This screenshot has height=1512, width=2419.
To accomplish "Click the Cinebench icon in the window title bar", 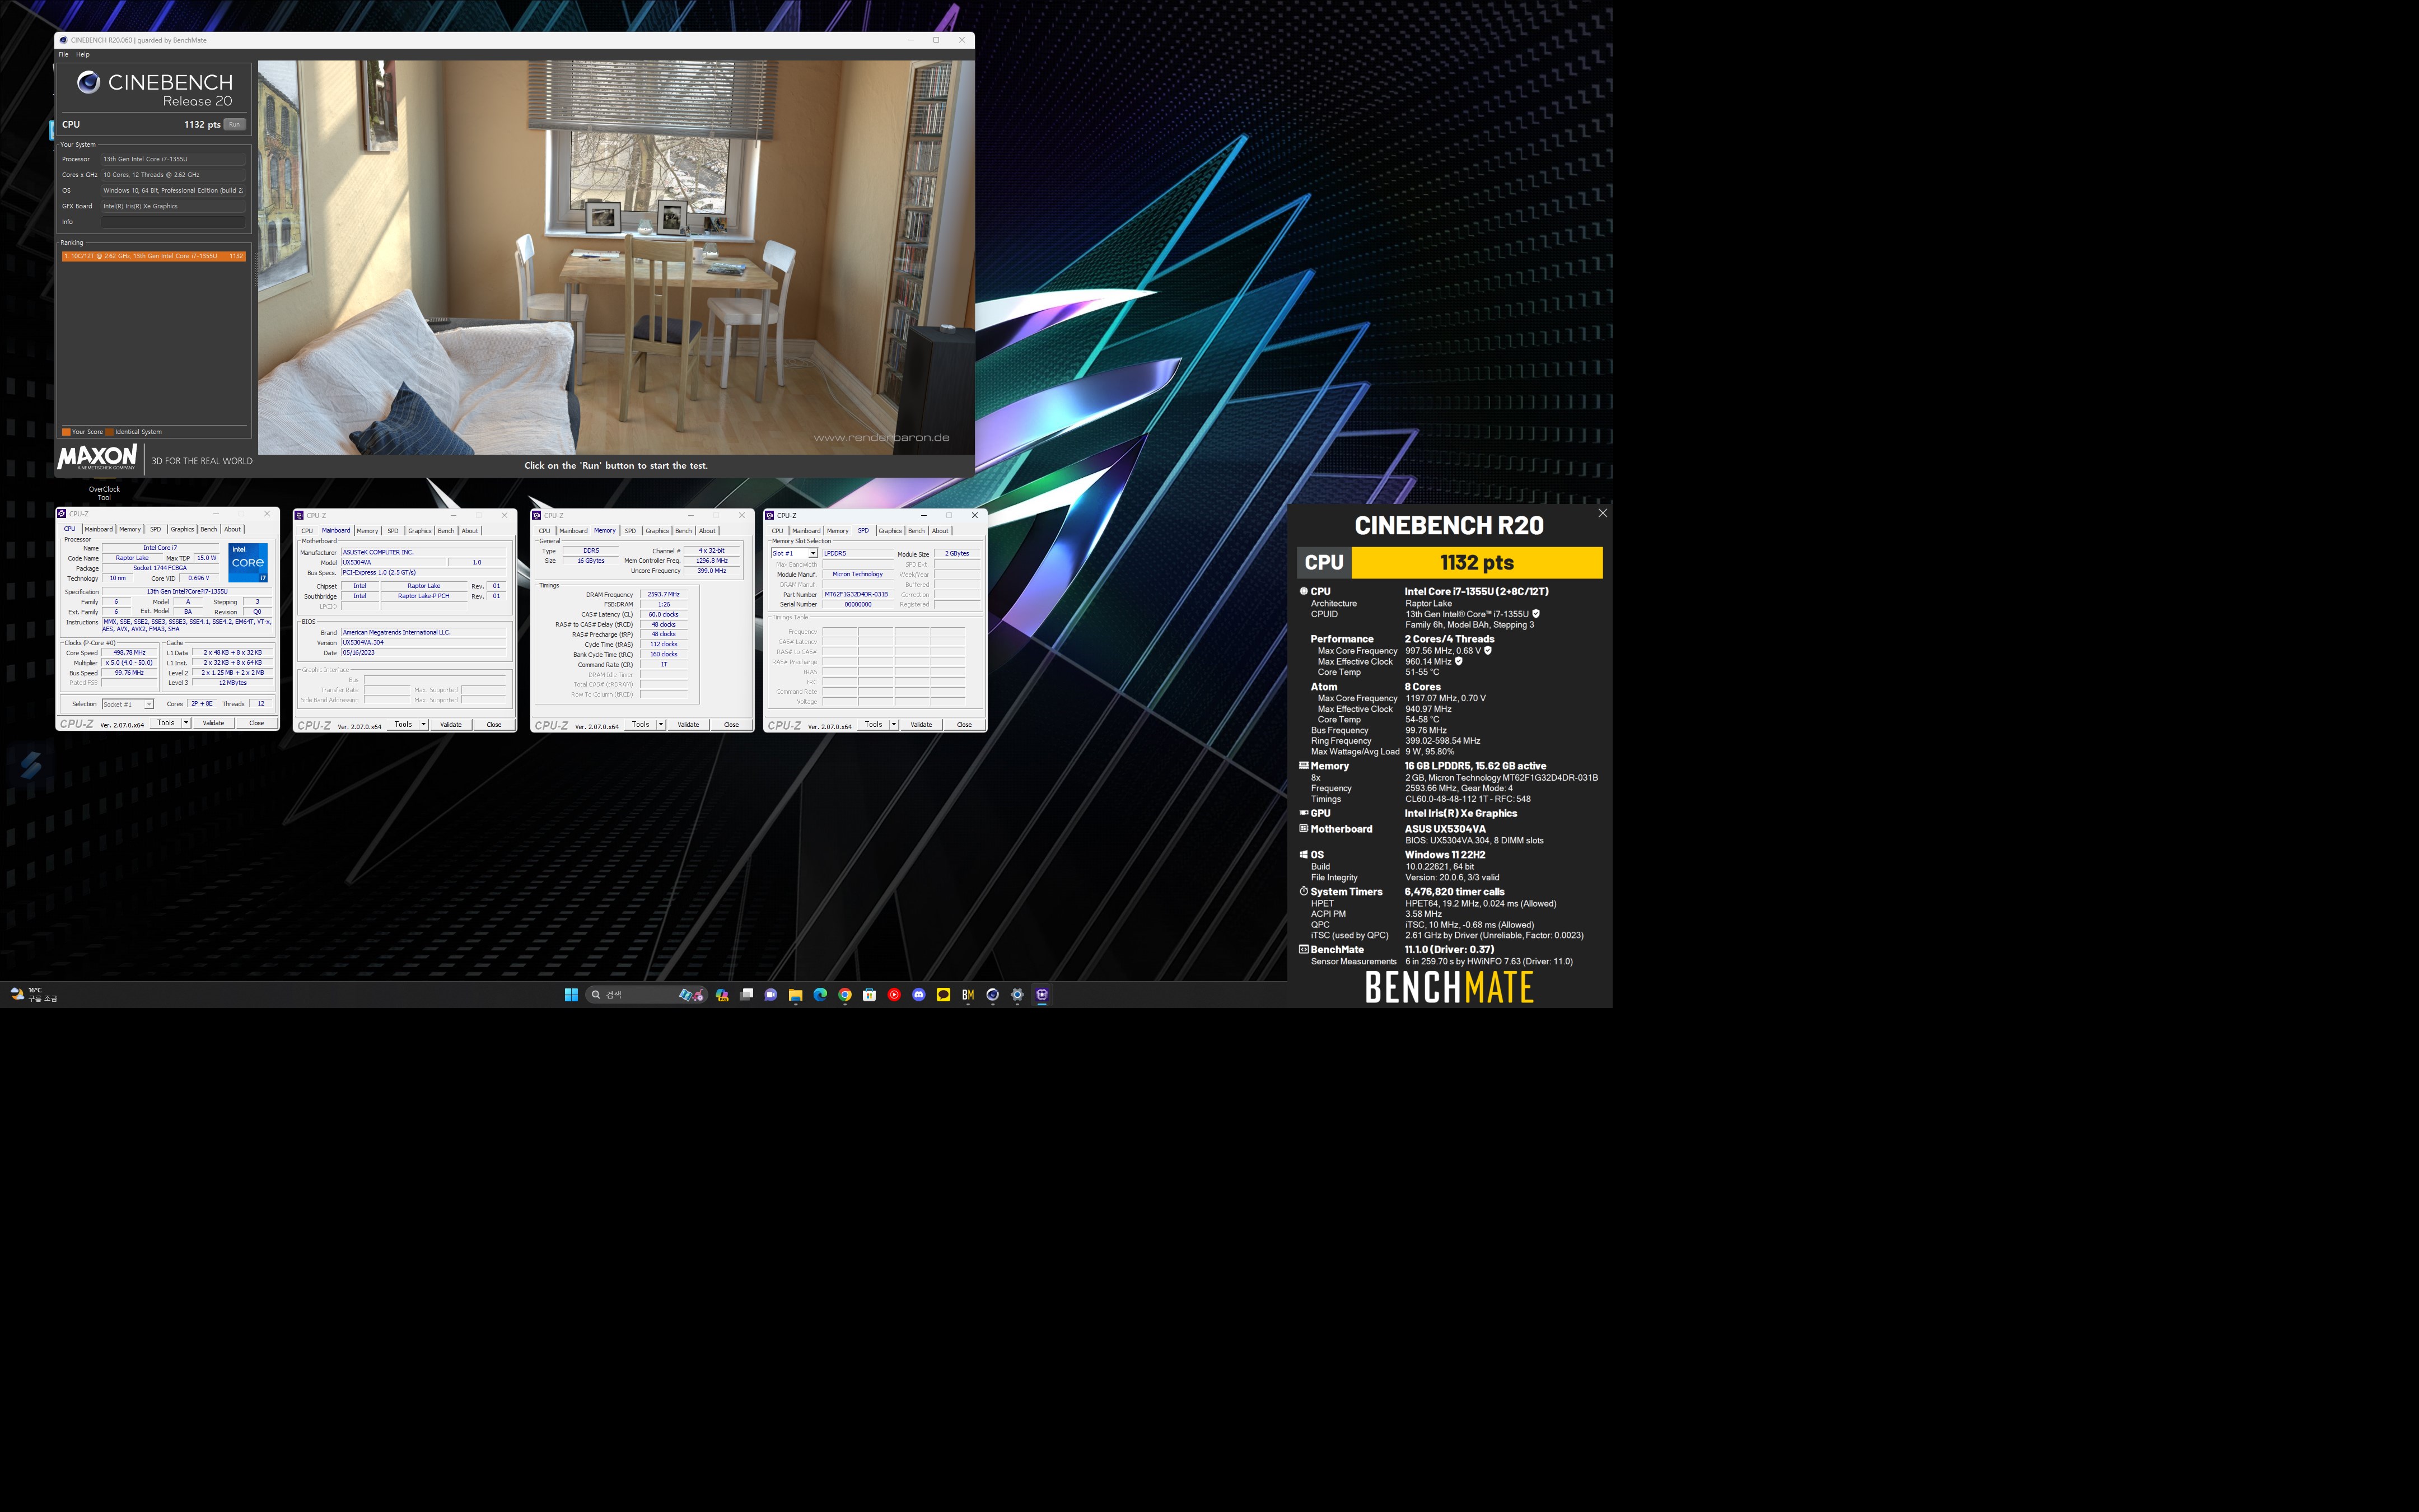I will pyautogui.click(x=63, y=40).
